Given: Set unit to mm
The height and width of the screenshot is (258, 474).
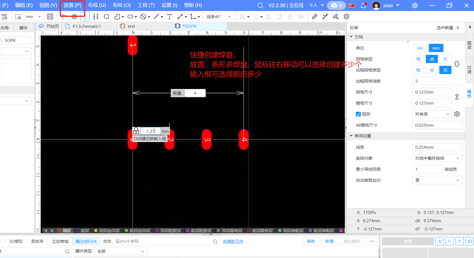Looking at the screenshot, I should (x=436, y=48).
